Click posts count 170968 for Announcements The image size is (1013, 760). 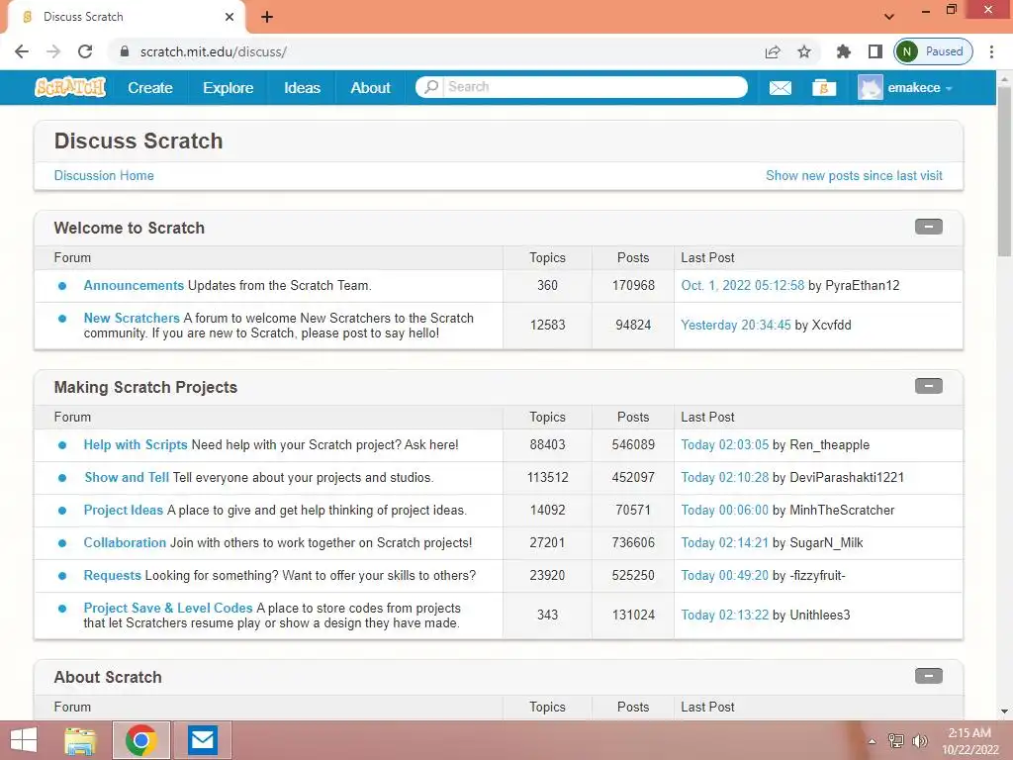coord(633,286)
